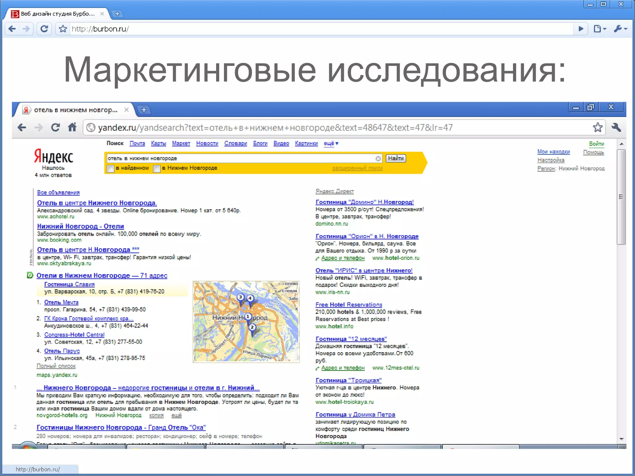
Task: Click the home icon in the inner browser
Action: pyautogui.click(x=72, y=127)
